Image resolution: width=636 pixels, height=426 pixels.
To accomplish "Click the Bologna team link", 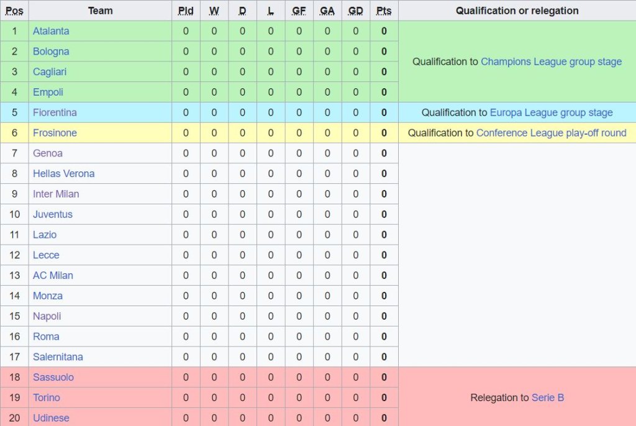I will 51,52.
